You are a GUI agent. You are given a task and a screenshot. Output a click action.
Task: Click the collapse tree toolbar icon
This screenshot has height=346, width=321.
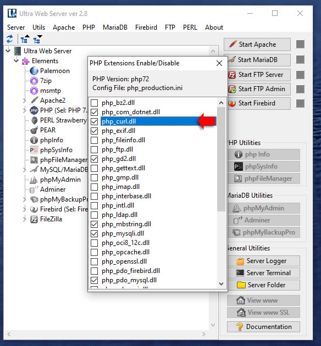25,39
